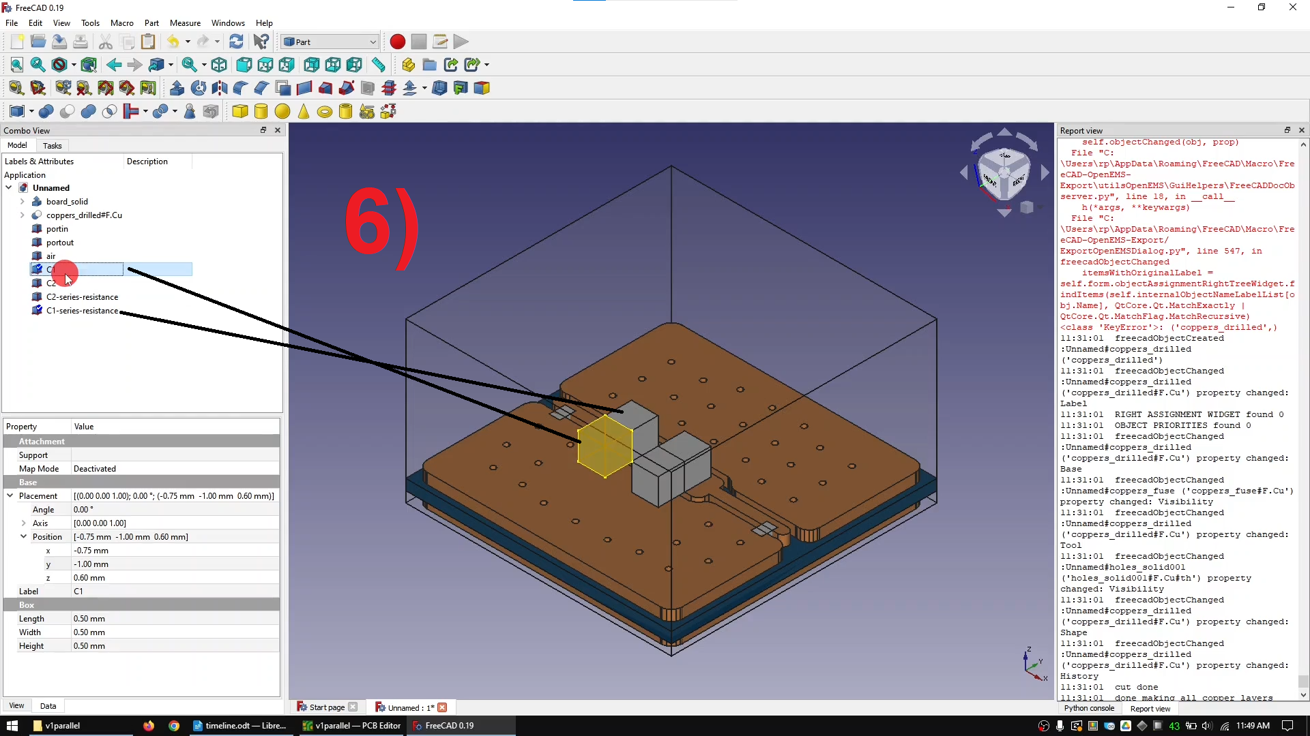Screen dimensions: 1310x736
Task: Select the Mirror sketch tool
Action: pos(220,87)
